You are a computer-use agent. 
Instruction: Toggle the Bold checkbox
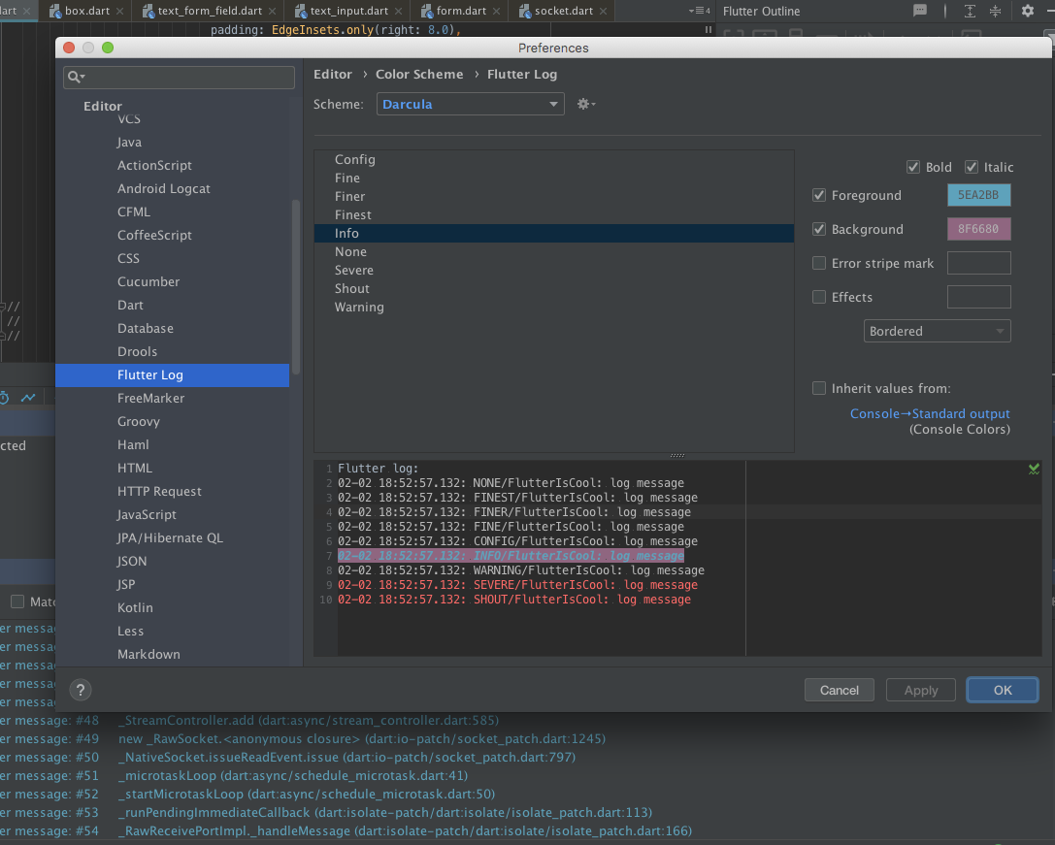pos(913,167)
